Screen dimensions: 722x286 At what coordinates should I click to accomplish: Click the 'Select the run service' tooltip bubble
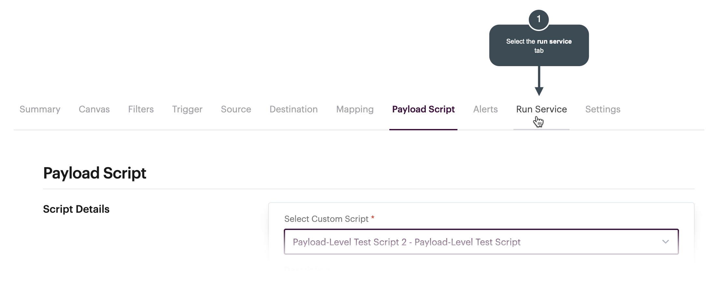click(539, 46)
